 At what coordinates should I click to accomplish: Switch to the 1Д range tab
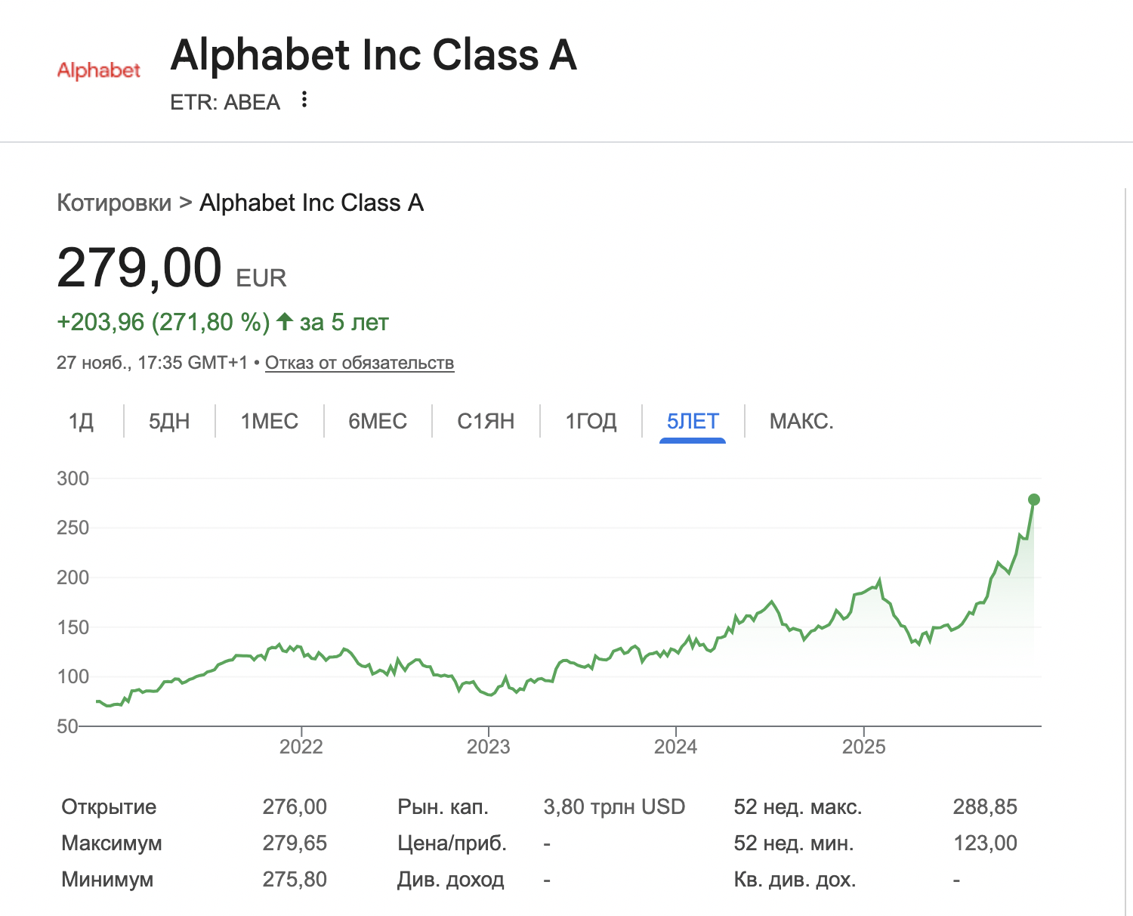81,421
